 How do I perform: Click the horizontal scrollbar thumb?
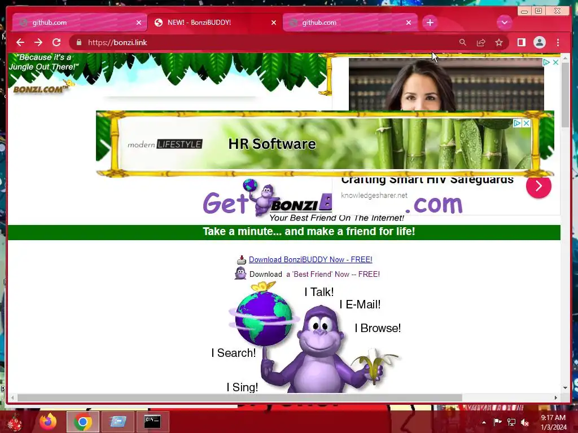(x=239, y=397)
